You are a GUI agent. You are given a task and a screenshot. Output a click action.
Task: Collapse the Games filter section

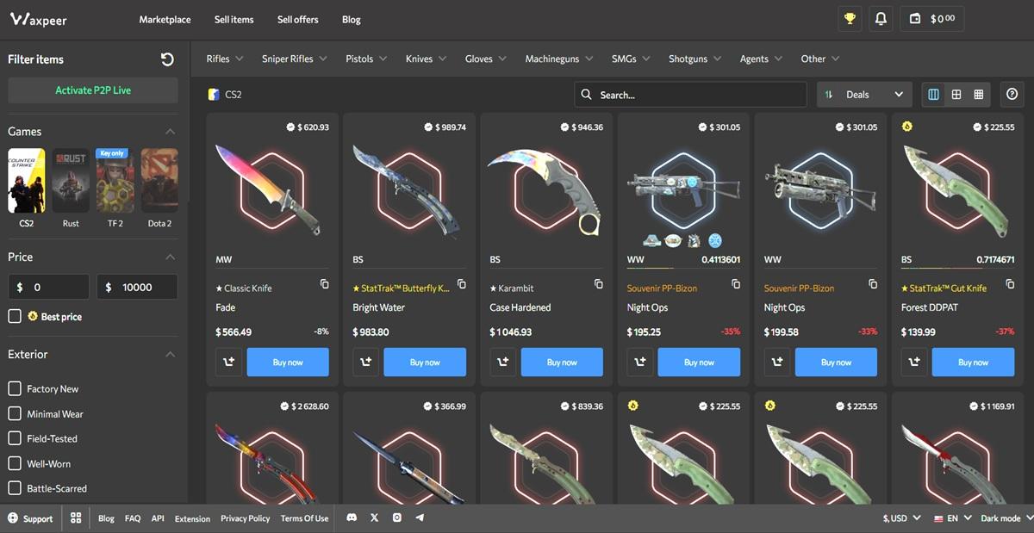point(170,132)
